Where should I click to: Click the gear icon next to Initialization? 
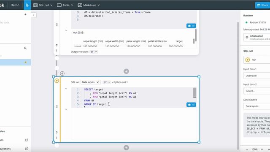click(x=247, y=37)
